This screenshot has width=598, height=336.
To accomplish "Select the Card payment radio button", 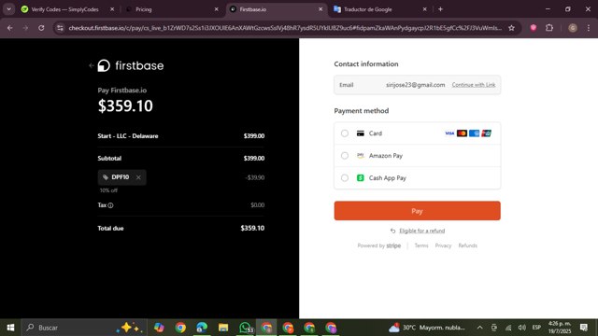I will pos(345,133).
